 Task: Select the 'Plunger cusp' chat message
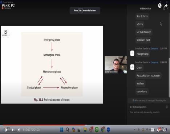[x=142, y=54]
